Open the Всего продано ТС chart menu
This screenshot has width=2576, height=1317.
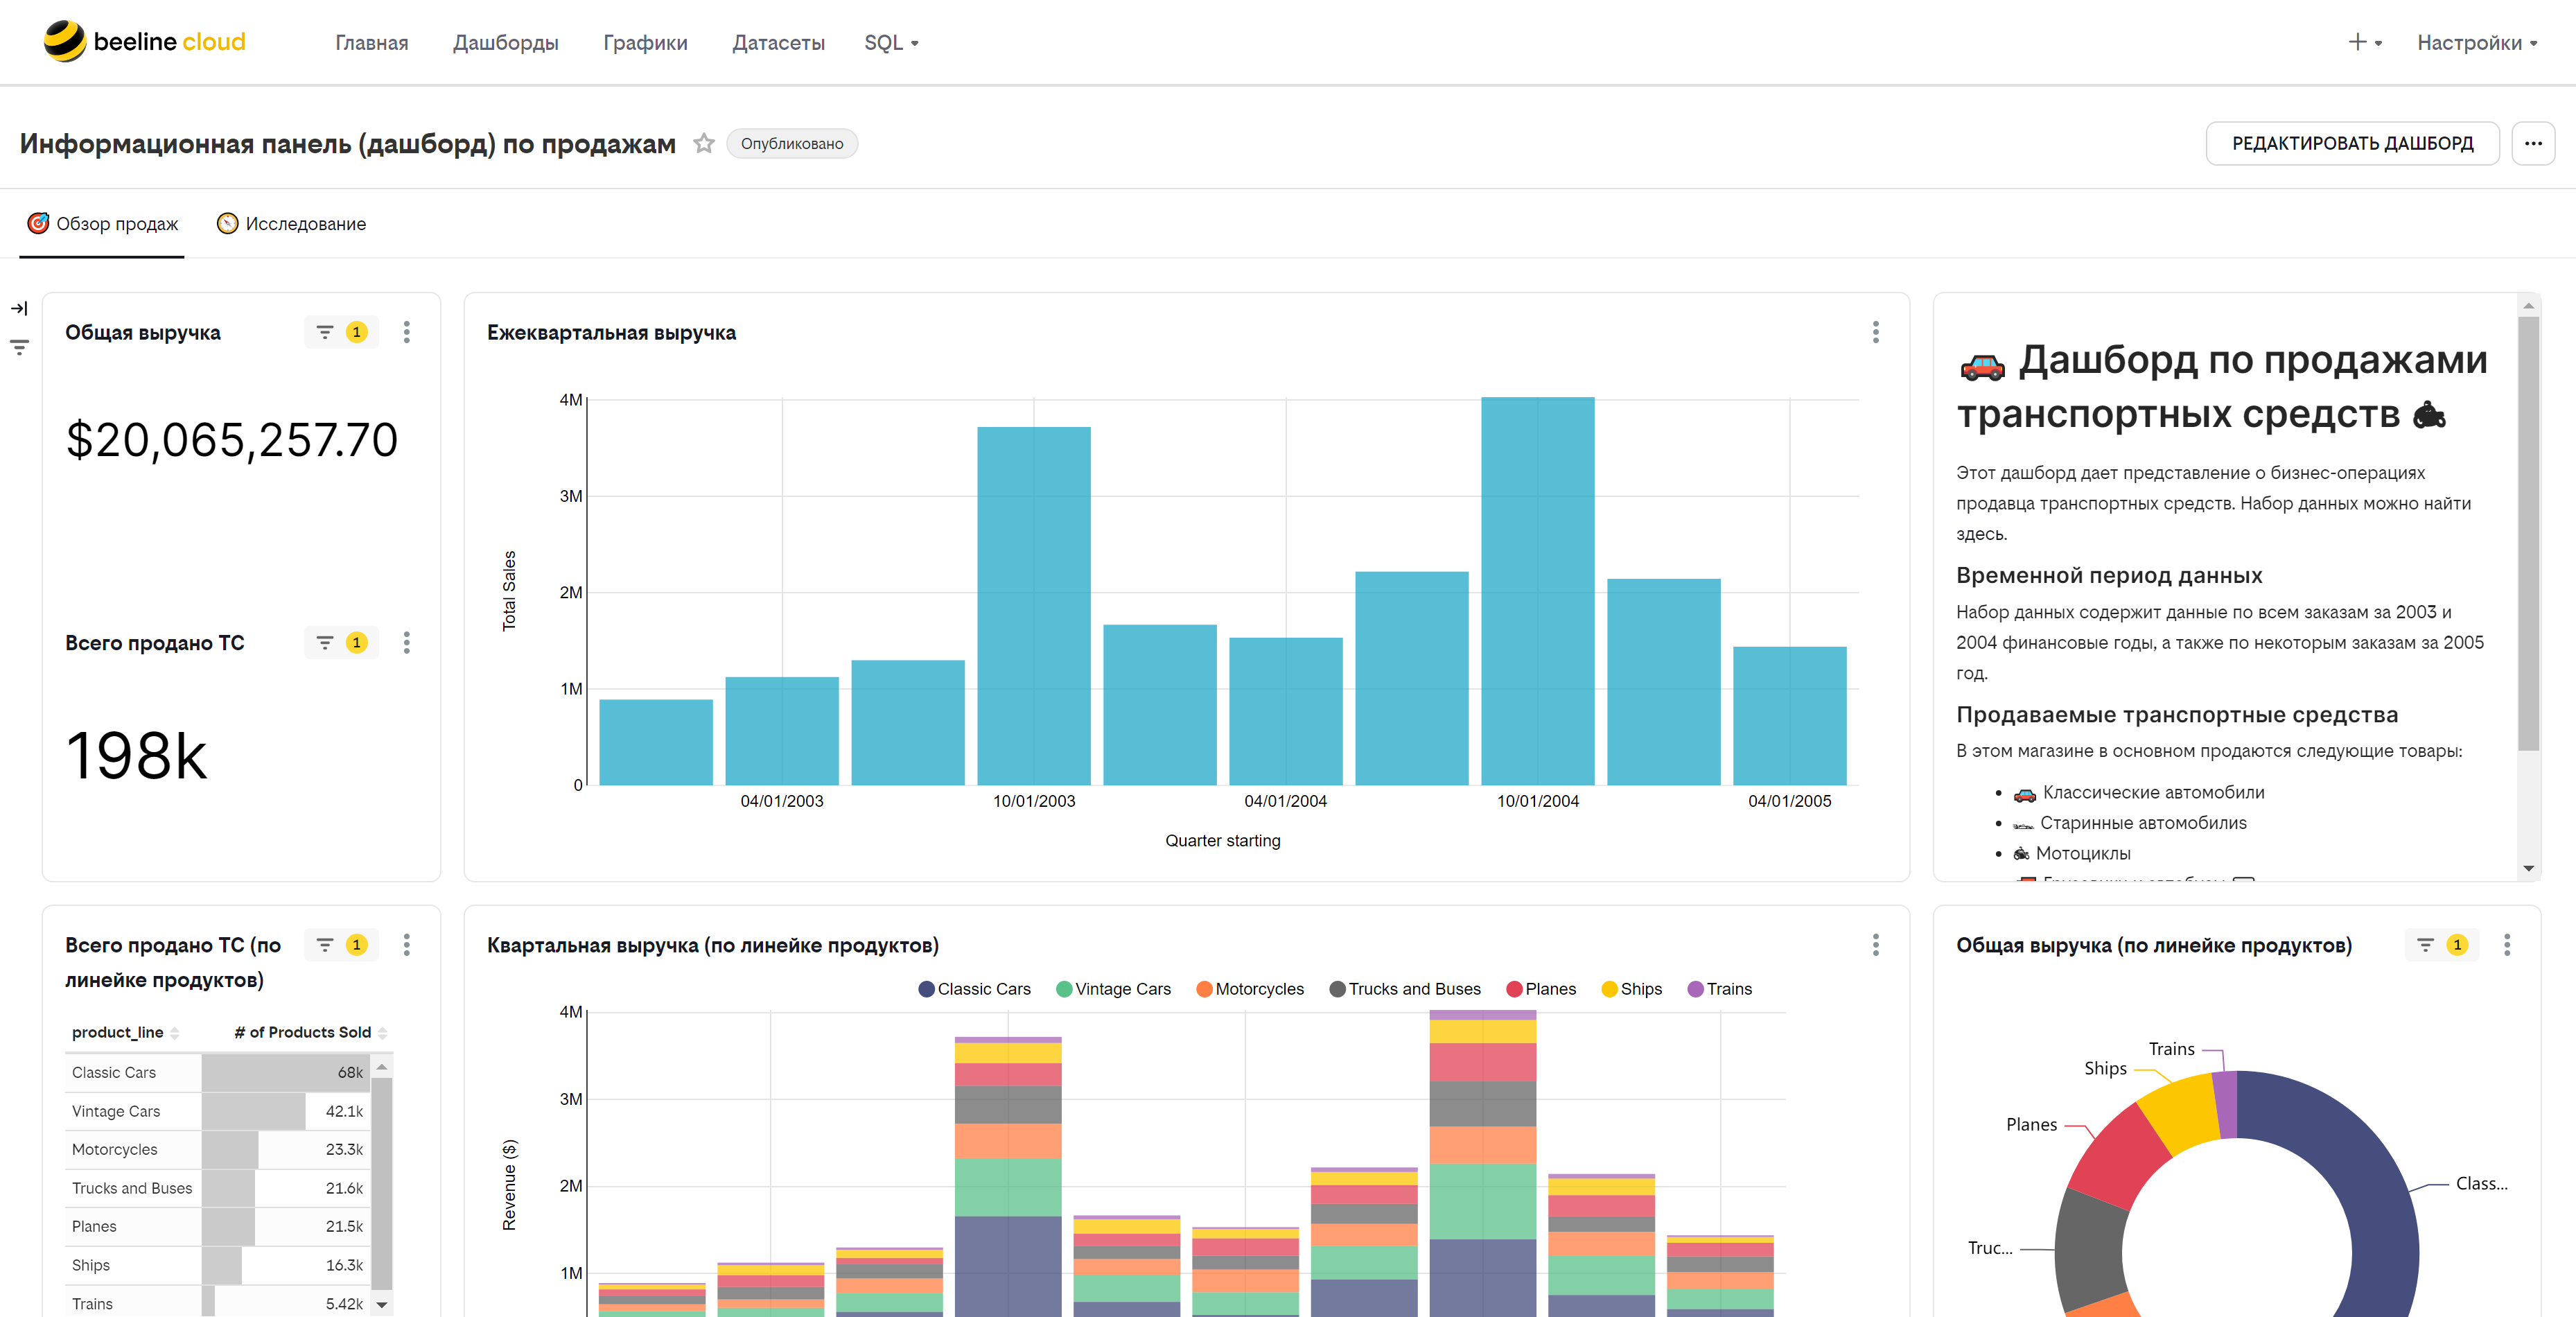(x=406, y=643)
